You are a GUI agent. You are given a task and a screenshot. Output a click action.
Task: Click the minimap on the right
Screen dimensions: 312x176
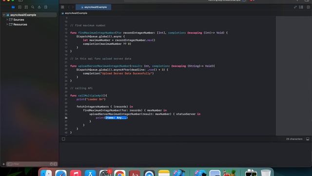293,76
